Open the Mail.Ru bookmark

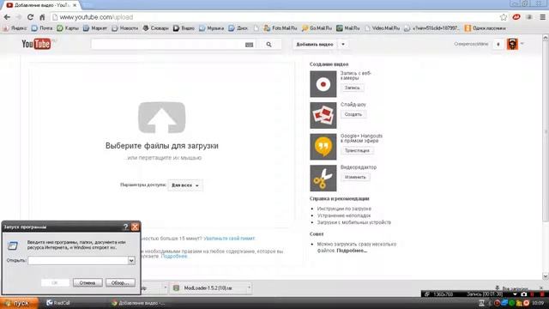[348, 28]
